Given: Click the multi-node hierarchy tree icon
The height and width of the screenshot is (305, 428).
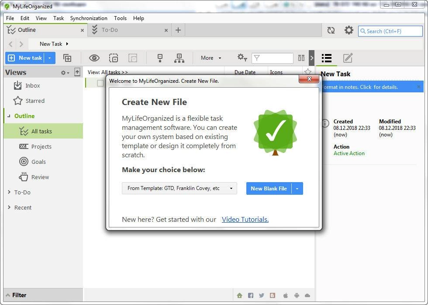Looking at the screenshot, I should (x=179, y=58).
